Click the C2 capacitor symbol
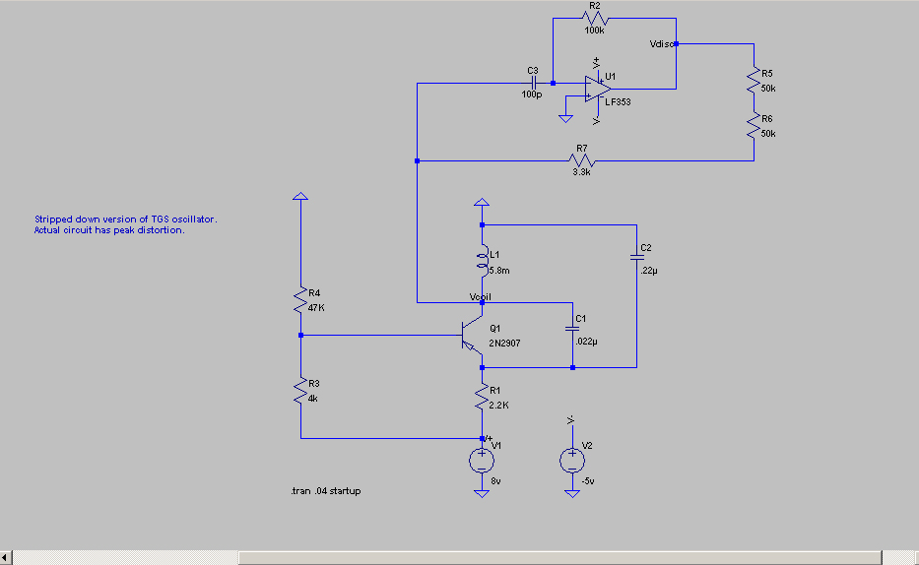Image resolution: width=919 pixels, height=565 pixels. (x=636, y=257)
